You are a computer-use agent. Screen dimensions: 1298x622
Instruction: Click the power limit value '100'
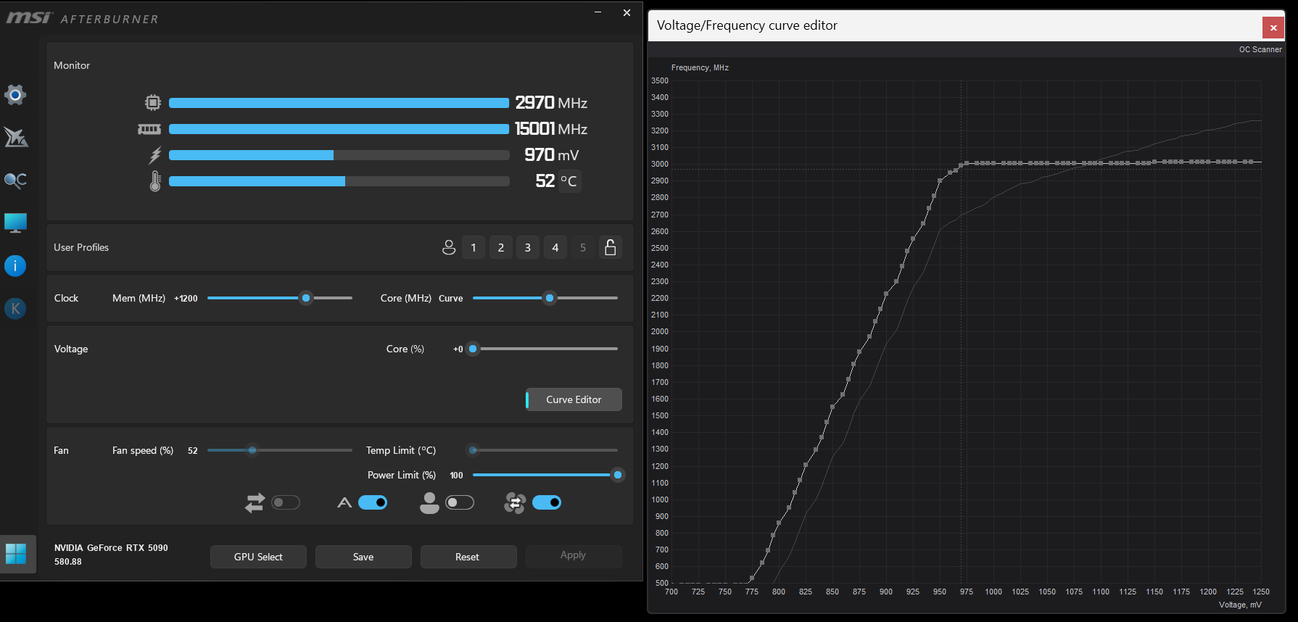pyautogui.click(x=457, y=476)
